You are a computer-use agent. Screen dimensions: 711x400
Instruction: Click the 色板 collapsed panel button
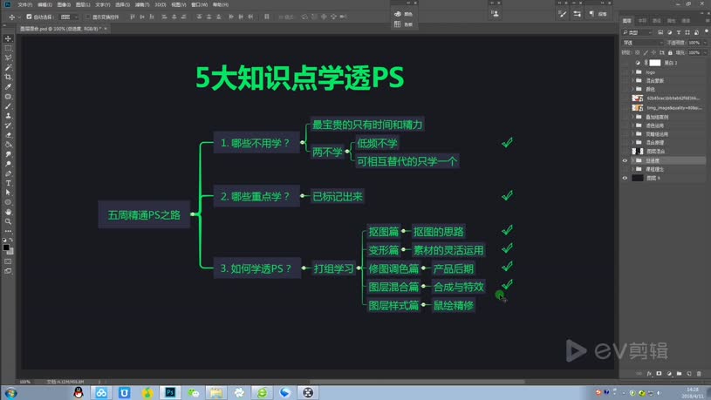[x=404, y=24]
